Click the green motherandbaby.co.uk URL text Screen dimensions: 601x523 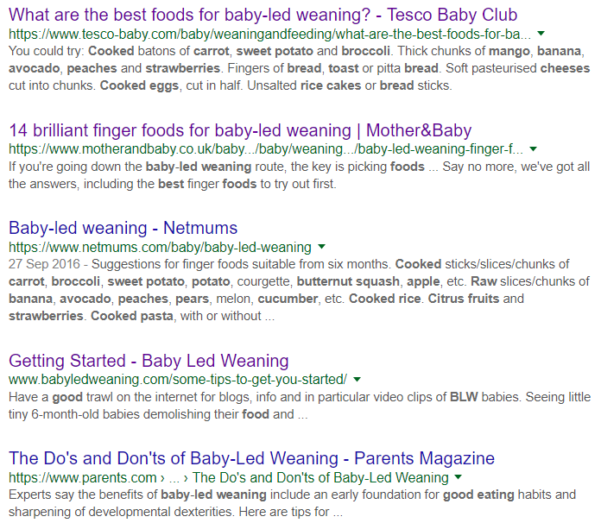(265, 149)
